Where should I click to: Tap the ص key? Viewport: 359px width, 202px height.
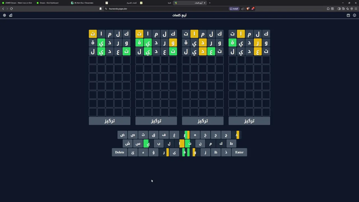[133, 135]
